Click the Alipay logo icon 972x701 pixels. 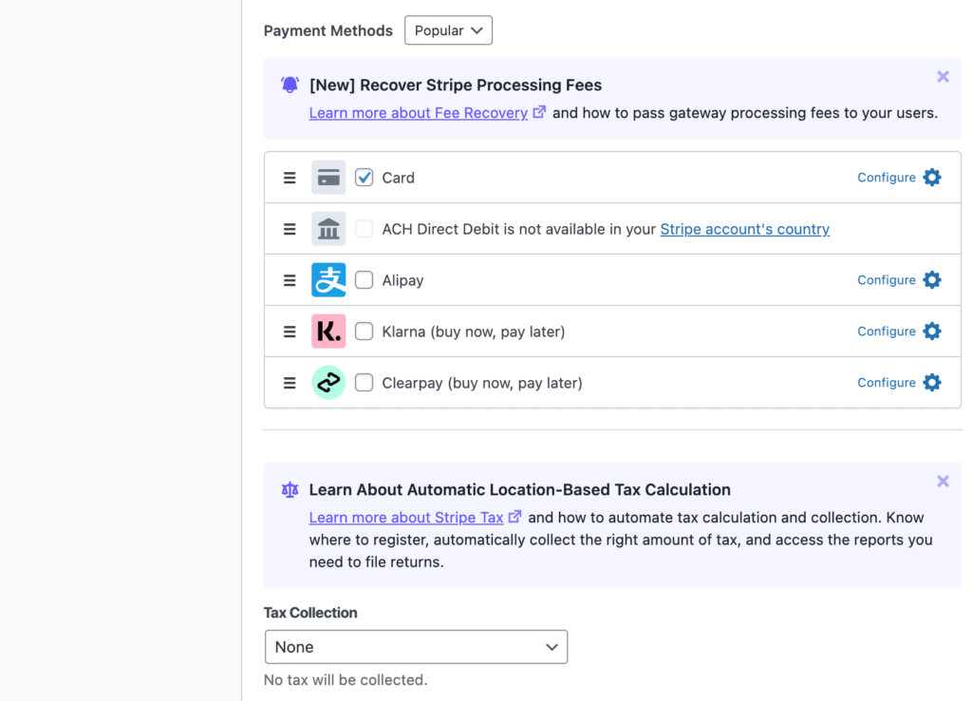coord(328,280)
